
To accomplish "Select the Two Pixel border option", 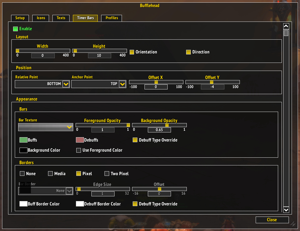I will (107, 174).
